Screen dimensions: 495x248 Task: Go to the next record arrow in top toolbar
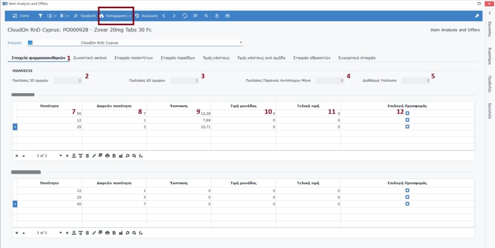click(174, 16)
